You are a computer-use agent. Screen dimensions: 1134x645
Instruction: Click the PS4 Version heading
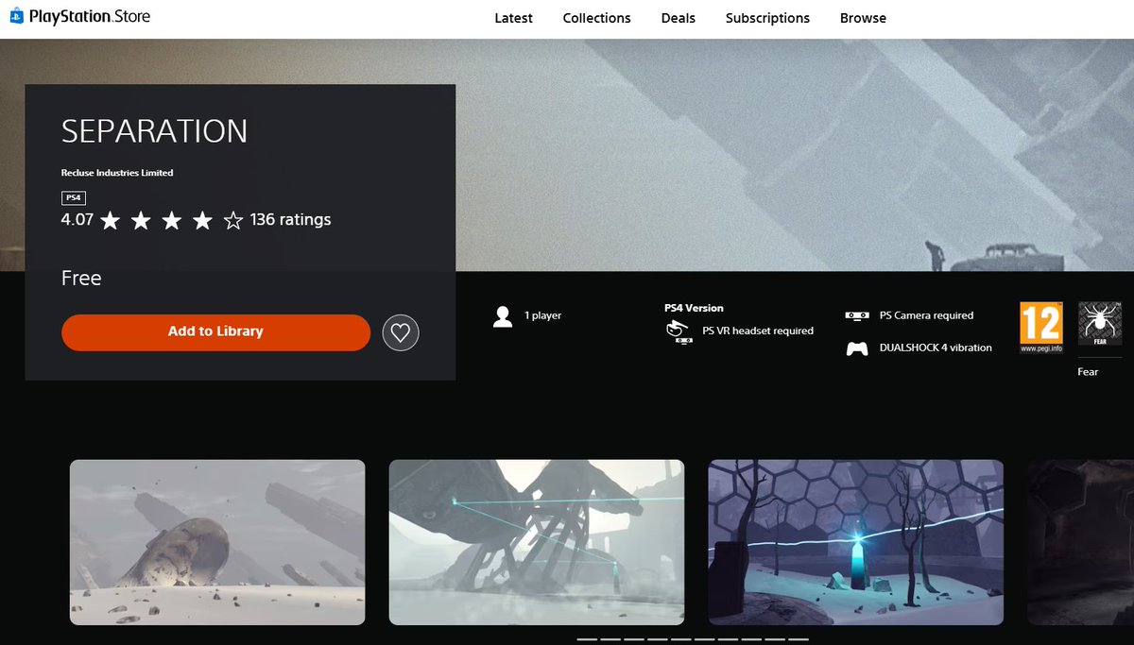[694, 308]
